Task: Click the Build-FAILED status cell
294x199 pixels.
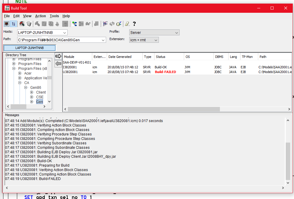Action: 165,72
